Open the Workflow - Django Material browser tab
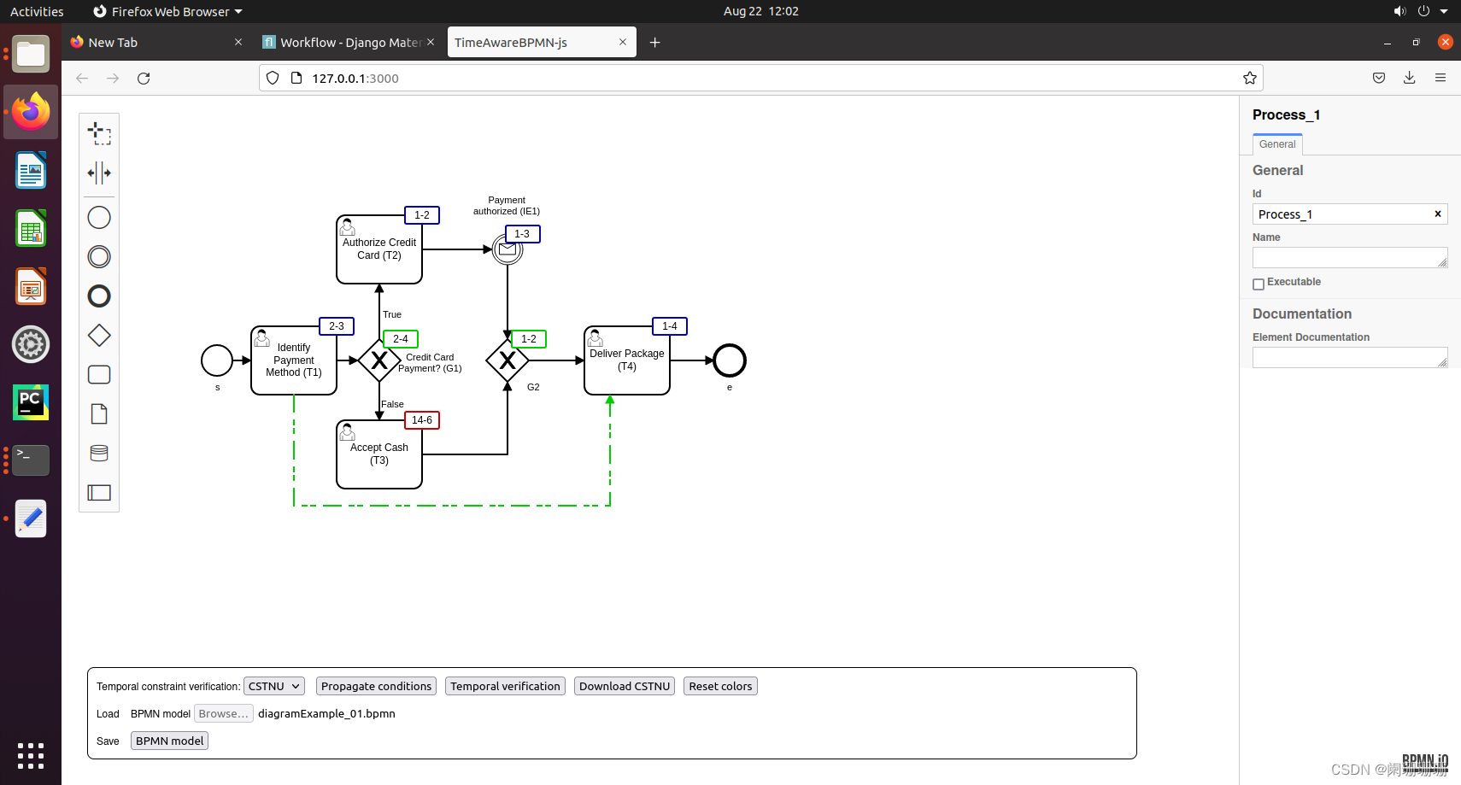The image size is (1461, 785). tap(345, 42)
